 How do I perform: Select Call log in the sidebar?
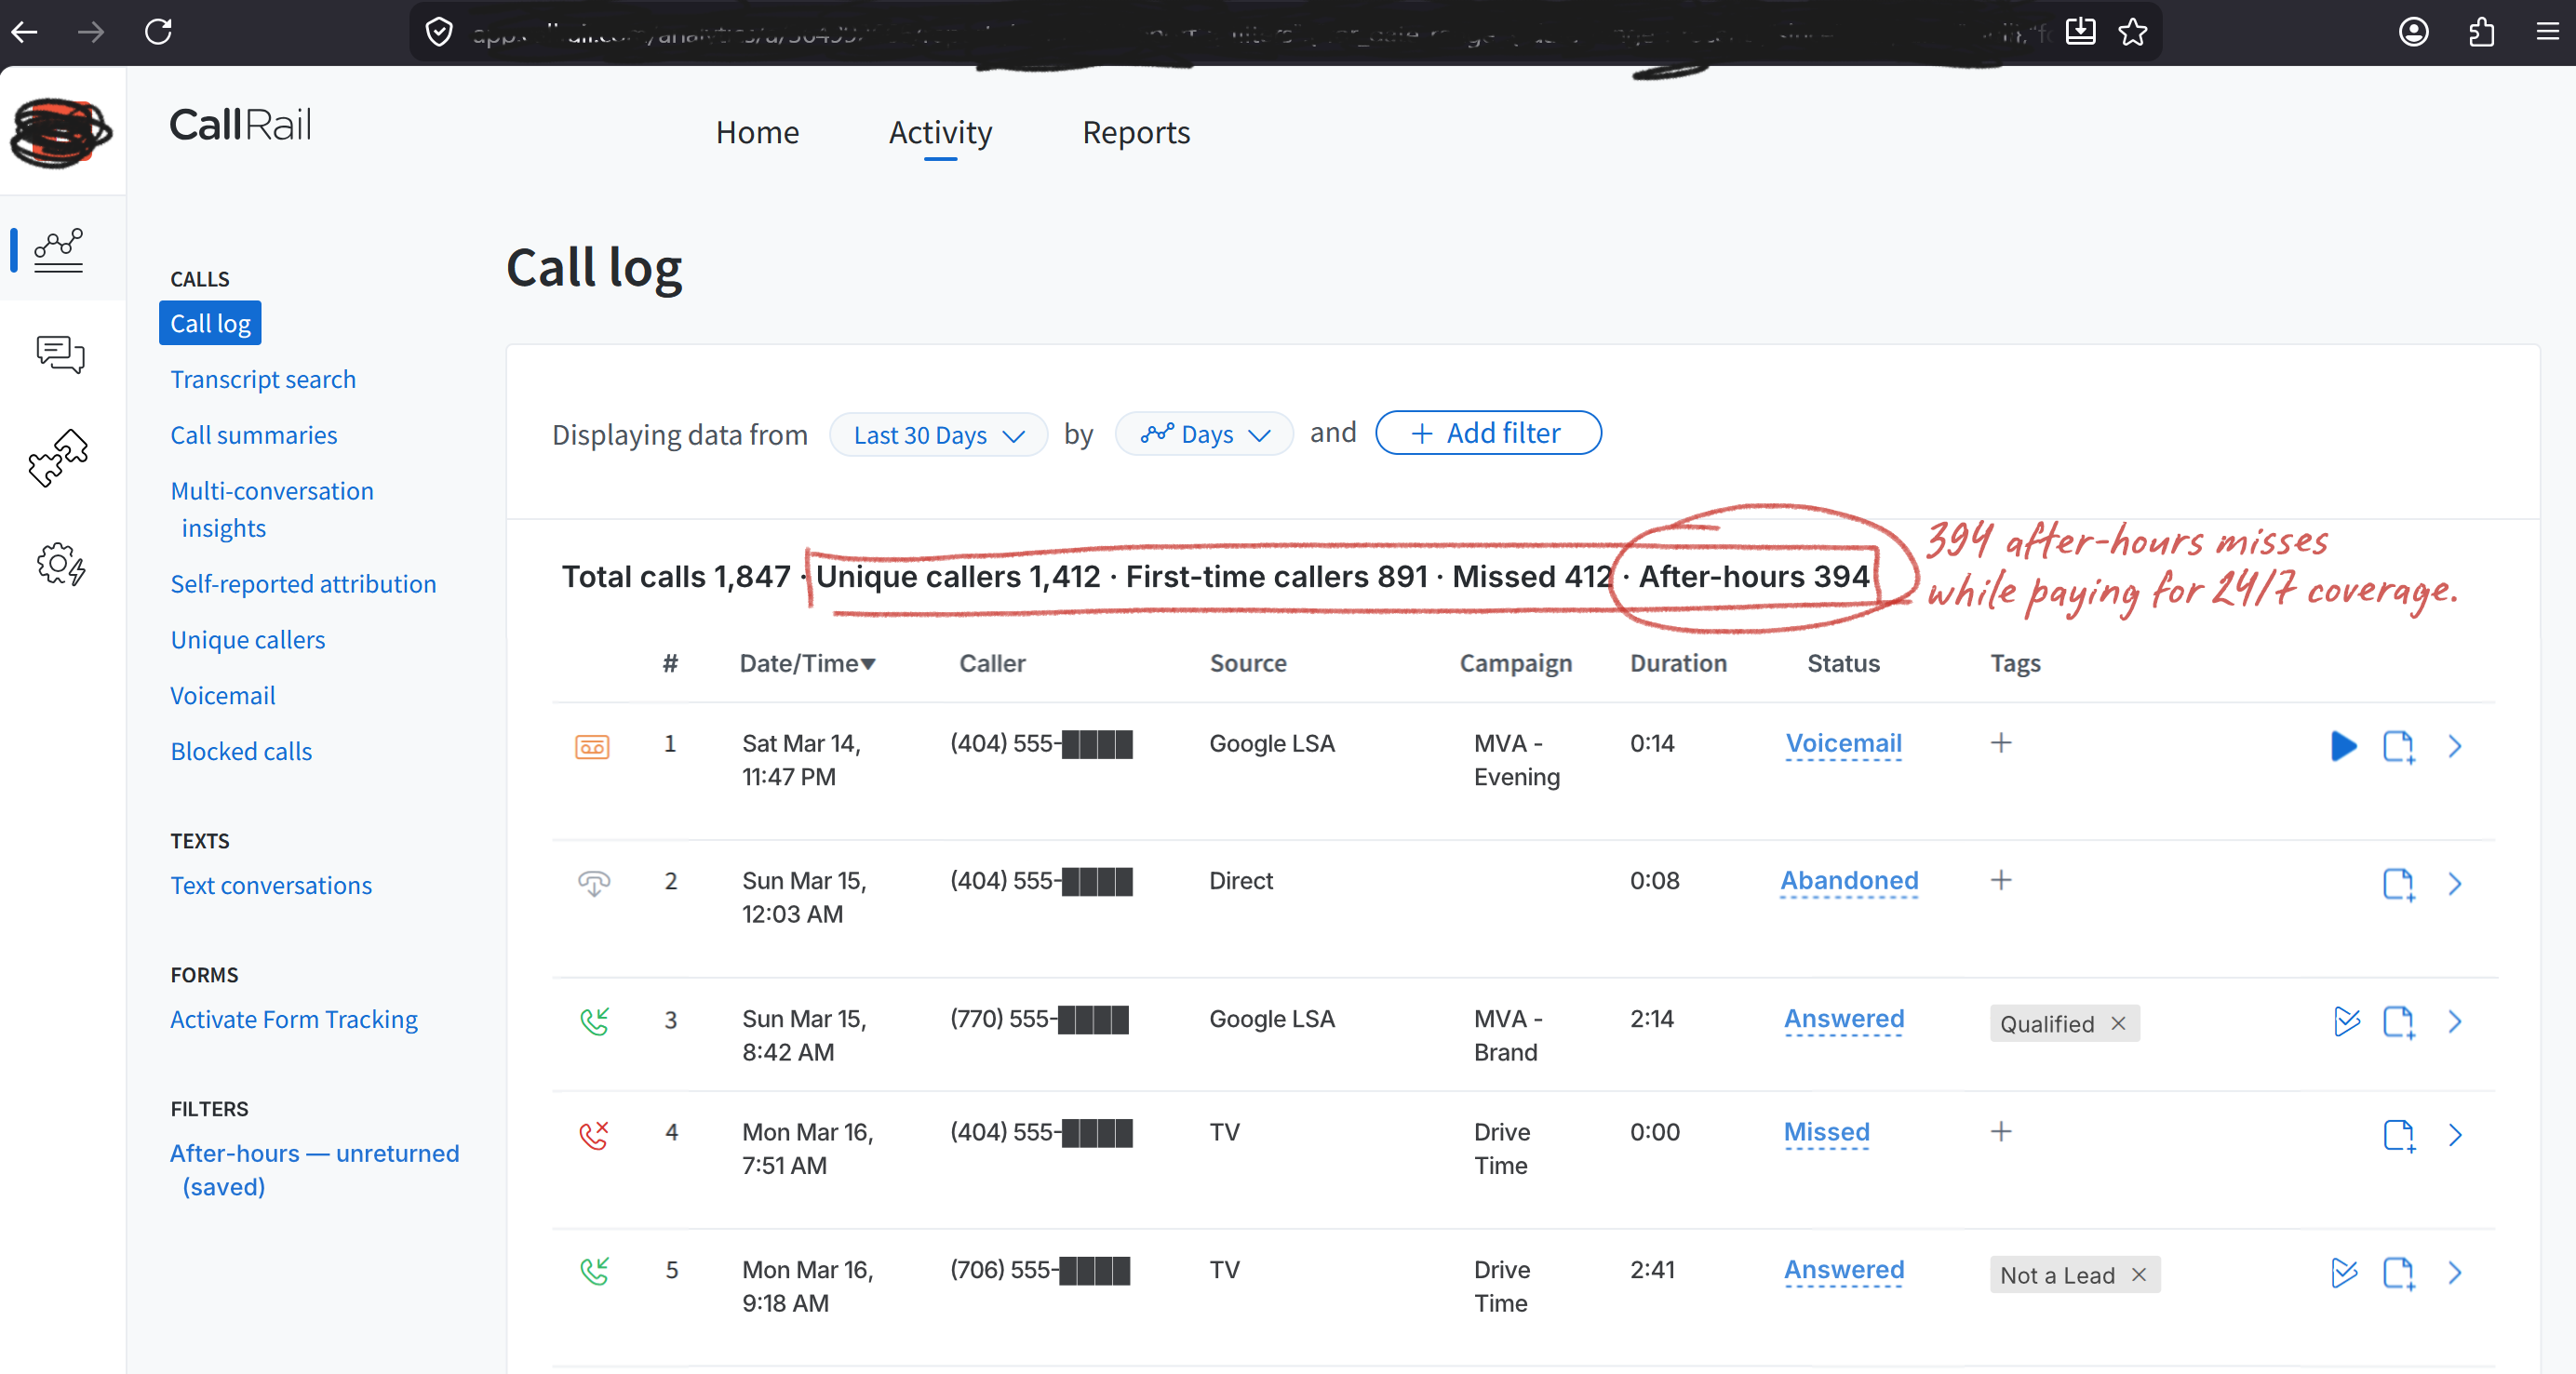coord(210,323)
